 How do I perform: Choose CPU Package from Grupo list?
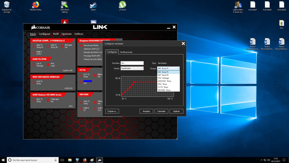168,78
